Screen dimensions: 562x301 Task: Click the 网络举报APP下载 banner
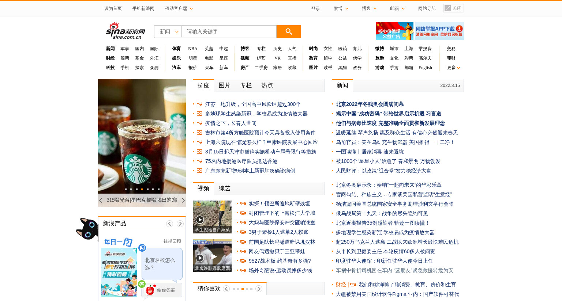coord(439,31)
